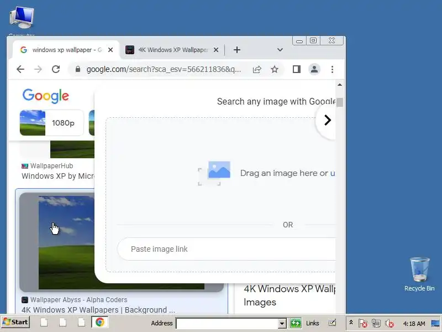442x332 pixels.
Task: Close the windows xp wallpaper tab
Action: coord(110,50)
